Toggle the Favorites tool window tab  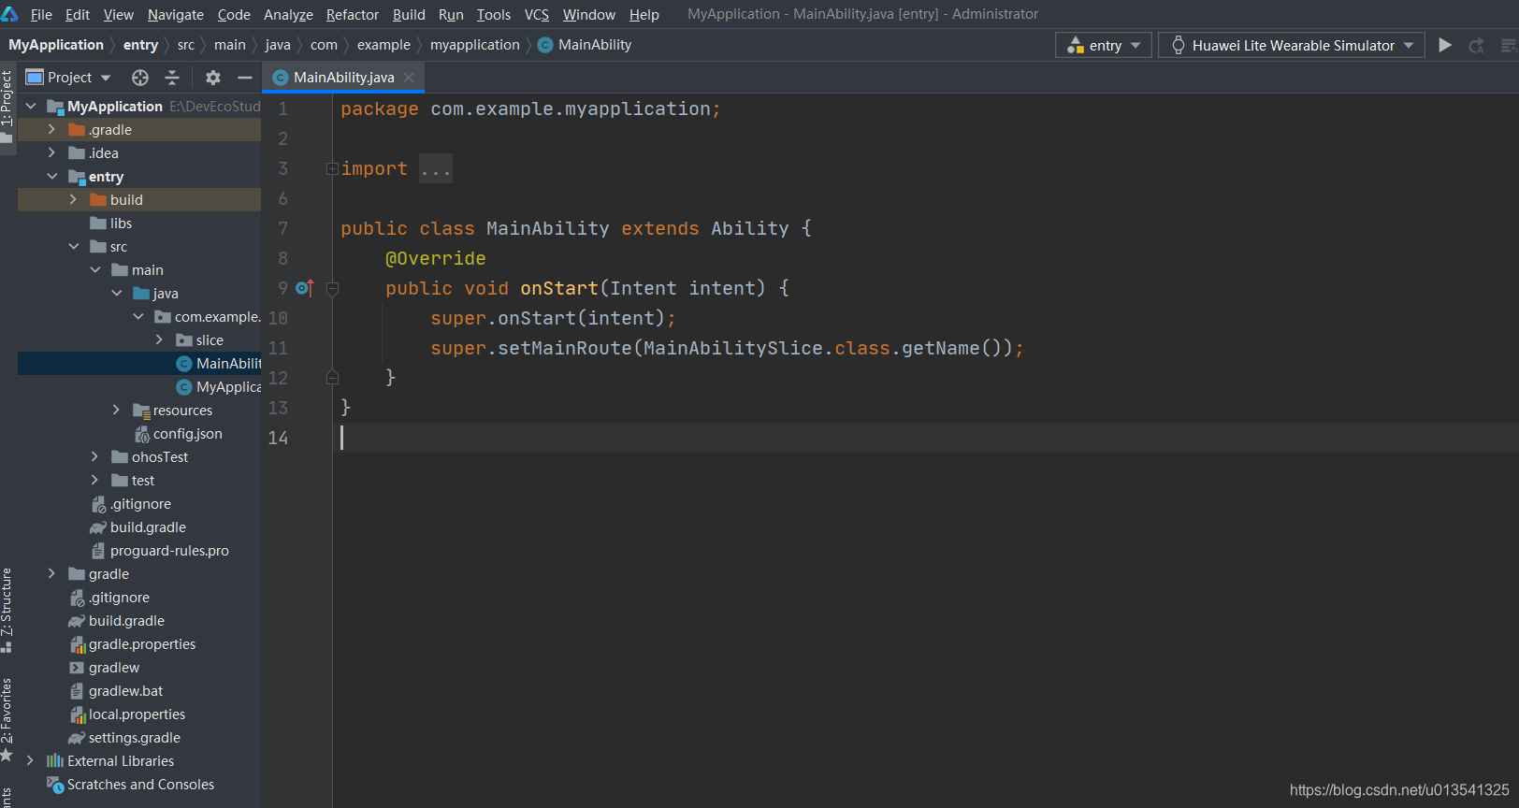point(7,718)
